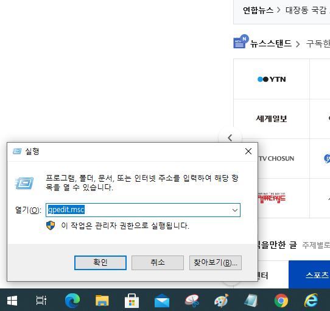
Task: Close the 실행 Run dialog
Action: coord(248,151)
